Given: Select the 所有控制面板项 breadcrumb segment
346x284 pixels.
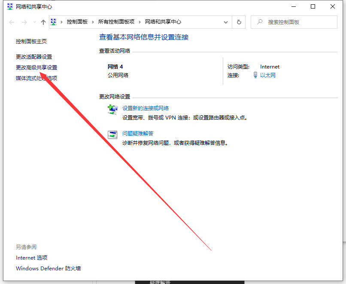Looking at the screenshot, I should (x=116, y=22).
